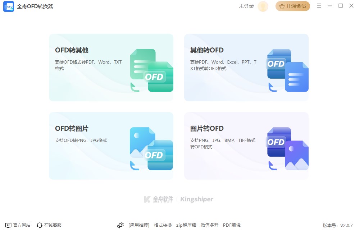The width and height of the screenshot is (355, 231).
Task: Open the OFD转其他 conversion card
Action: (x=111, y=68)
